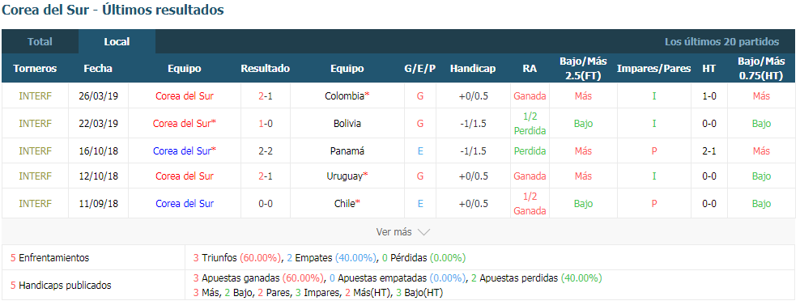Click the 1-0 result against Bolivia

266,124
